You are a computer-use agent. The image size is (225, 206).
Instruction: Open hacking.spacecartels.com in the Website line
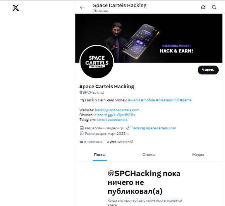pos(117,110)
